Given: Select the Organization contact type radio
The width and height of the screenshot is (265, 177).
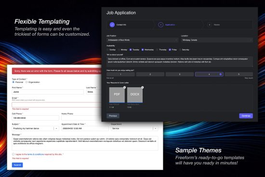Looking at the screenshot, I should pyautogui.click(x=26, y=82).
